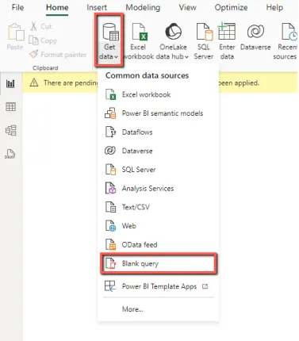Viewport: 299px width, 341px height.
Task: Open the File menu
Action: [17, 7]
